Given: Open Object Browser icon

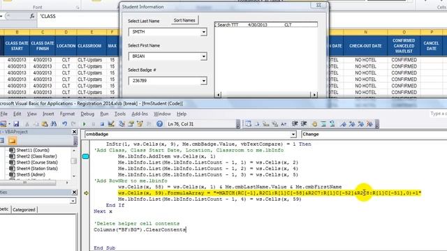Looking at the screenshot, I should pos(140,124).
